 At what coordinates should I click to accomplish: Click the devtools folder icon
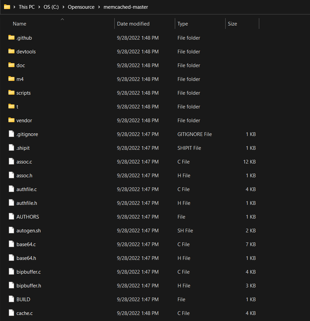point(11,51)
